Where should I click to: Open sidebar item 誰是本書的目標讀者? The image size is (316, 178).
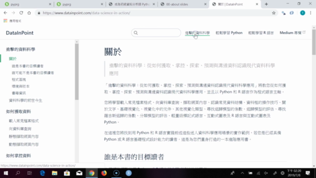click(28, 66)
